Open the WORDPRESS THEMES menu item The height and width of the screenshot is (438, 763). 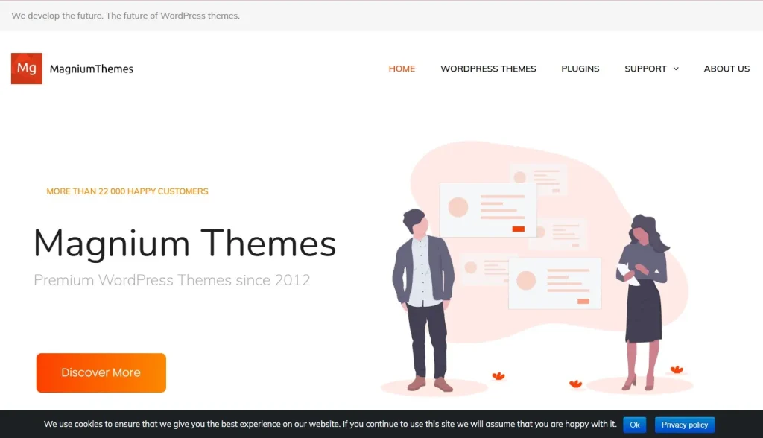tap(488, 69)
